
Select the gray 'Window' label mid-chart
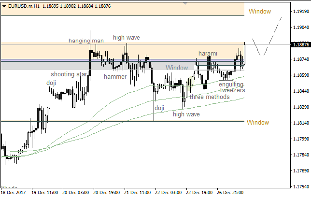pyautogui.click(x=177, y=68)
